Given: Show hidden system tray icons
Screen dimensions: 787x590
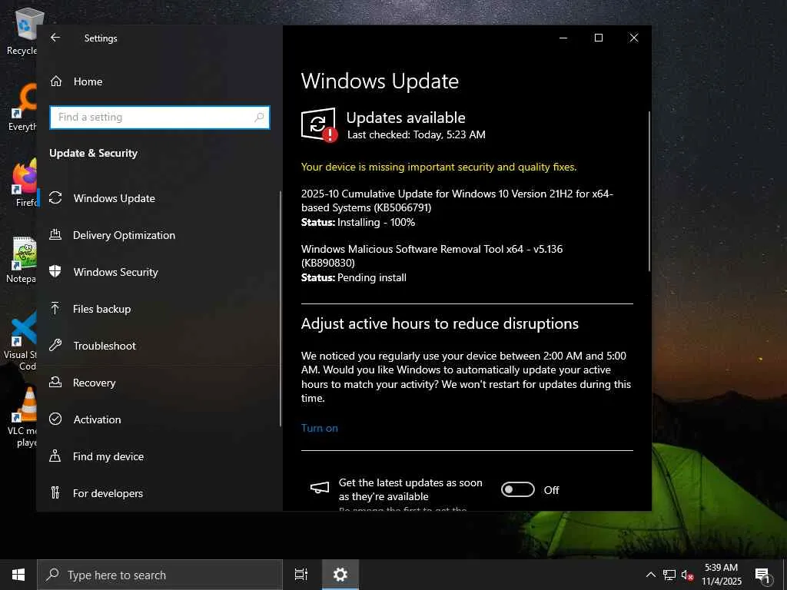Looking at the screenshot, I should click(x=650, y=575).
